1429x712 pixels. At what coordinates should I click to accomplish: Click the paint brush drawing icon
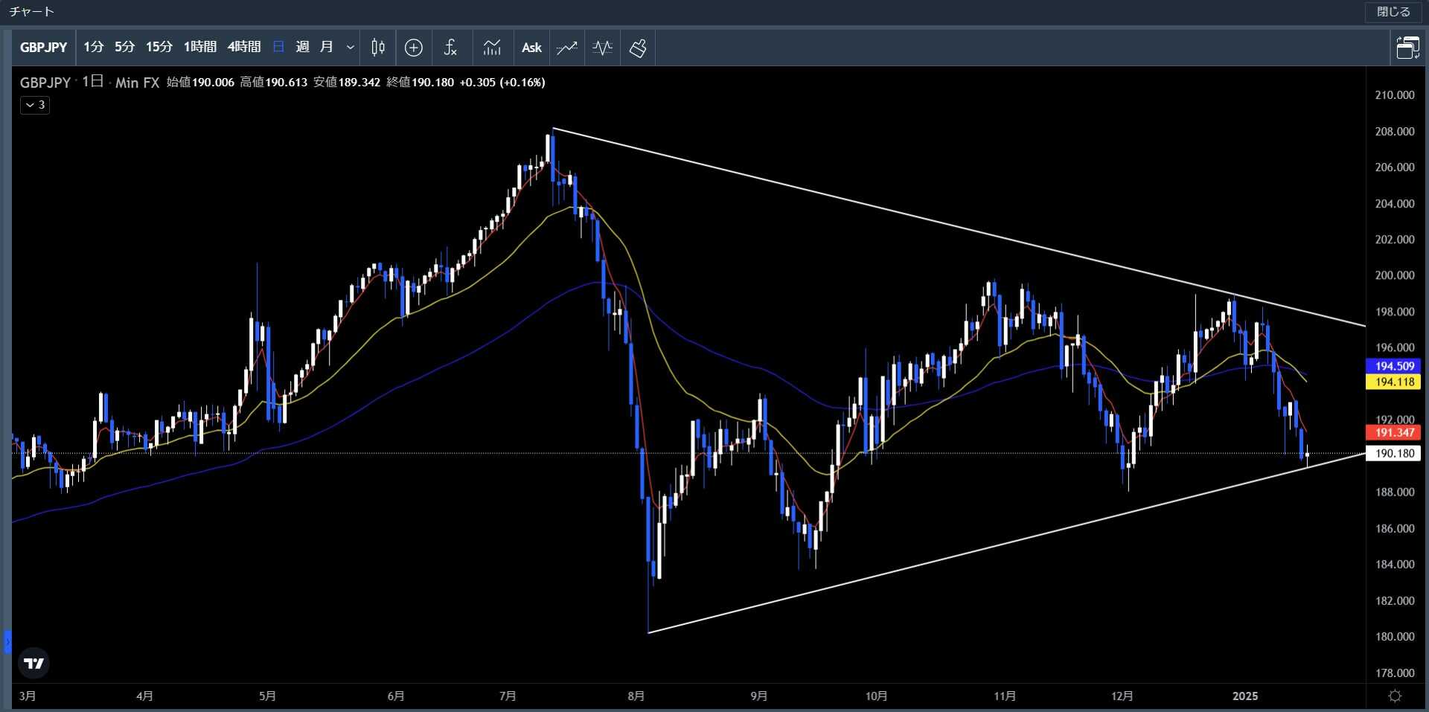[638, 48]
